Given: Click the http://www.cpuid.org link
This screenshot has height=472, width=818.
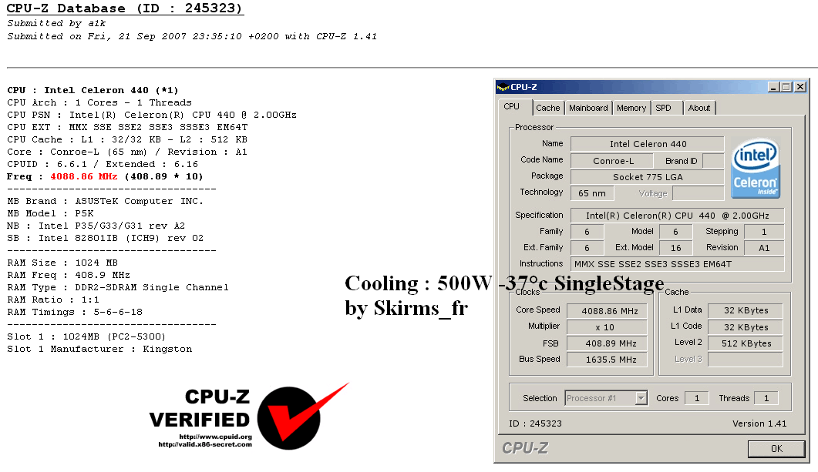Looking at the screenshot, I should pos(215,437).
